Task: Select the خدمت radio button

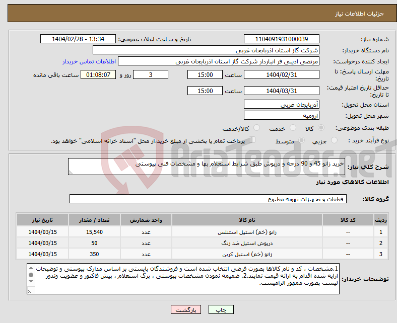Action: click(x=293, y=128)
